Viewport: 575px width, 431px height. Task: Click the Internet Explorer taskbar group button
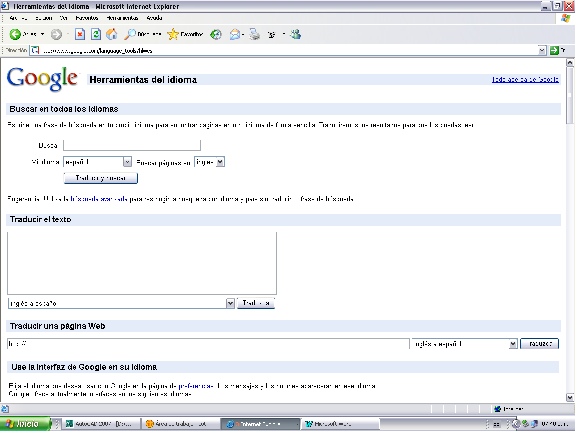[x=261, y=424]
